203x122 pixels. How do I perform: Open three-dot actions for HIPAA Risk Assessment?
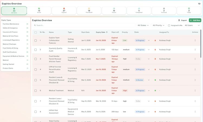coord(195,112)
